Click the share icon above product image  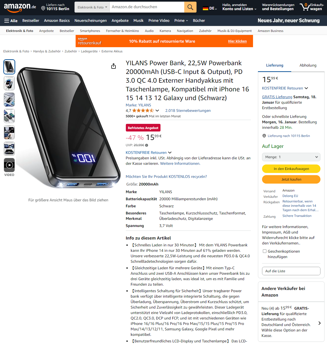(114, 66)
